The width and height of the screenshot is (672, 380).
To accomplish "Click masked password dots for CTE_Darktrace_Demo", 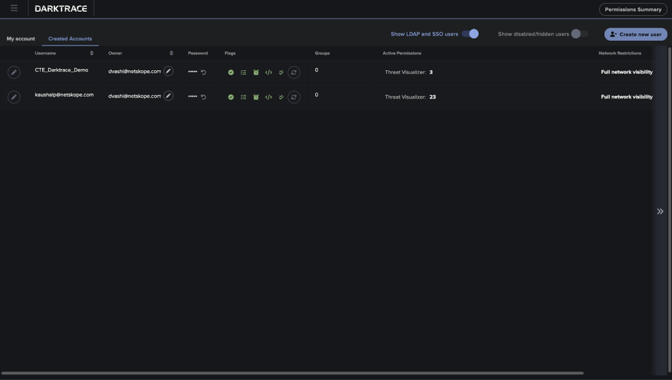I will [x=192, y=72].
